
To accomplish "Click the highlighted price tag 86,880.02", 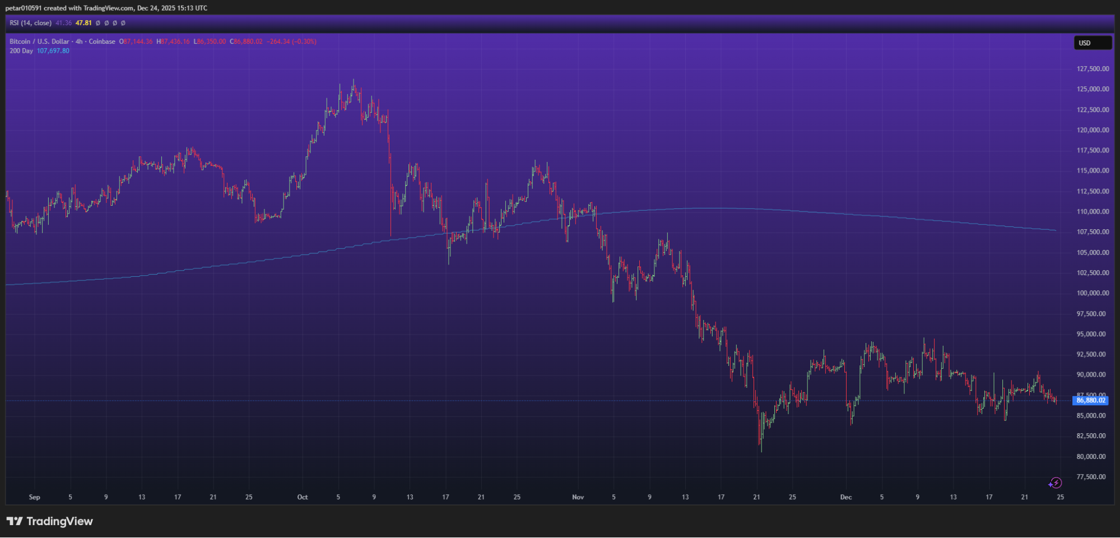I will pos(1089,401).
